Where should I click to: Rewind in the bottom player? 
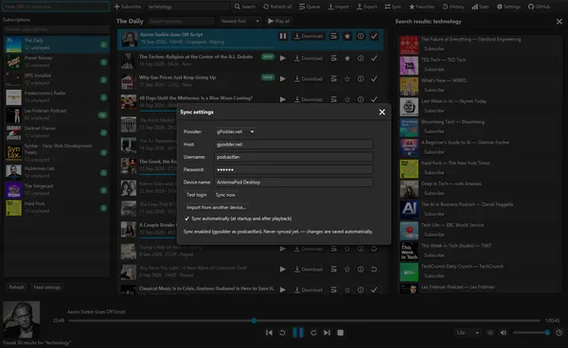(x=282, y=333)
